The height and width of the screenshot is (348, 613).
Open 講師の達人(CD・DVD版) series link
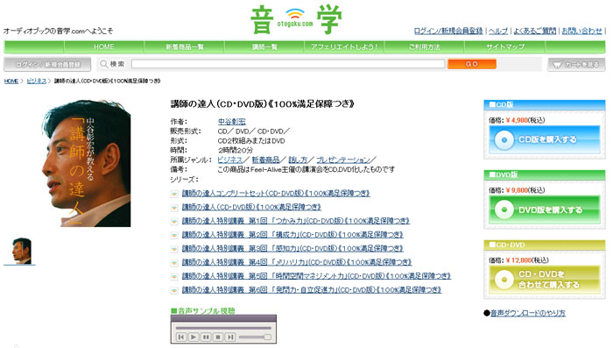pos(251,207)
